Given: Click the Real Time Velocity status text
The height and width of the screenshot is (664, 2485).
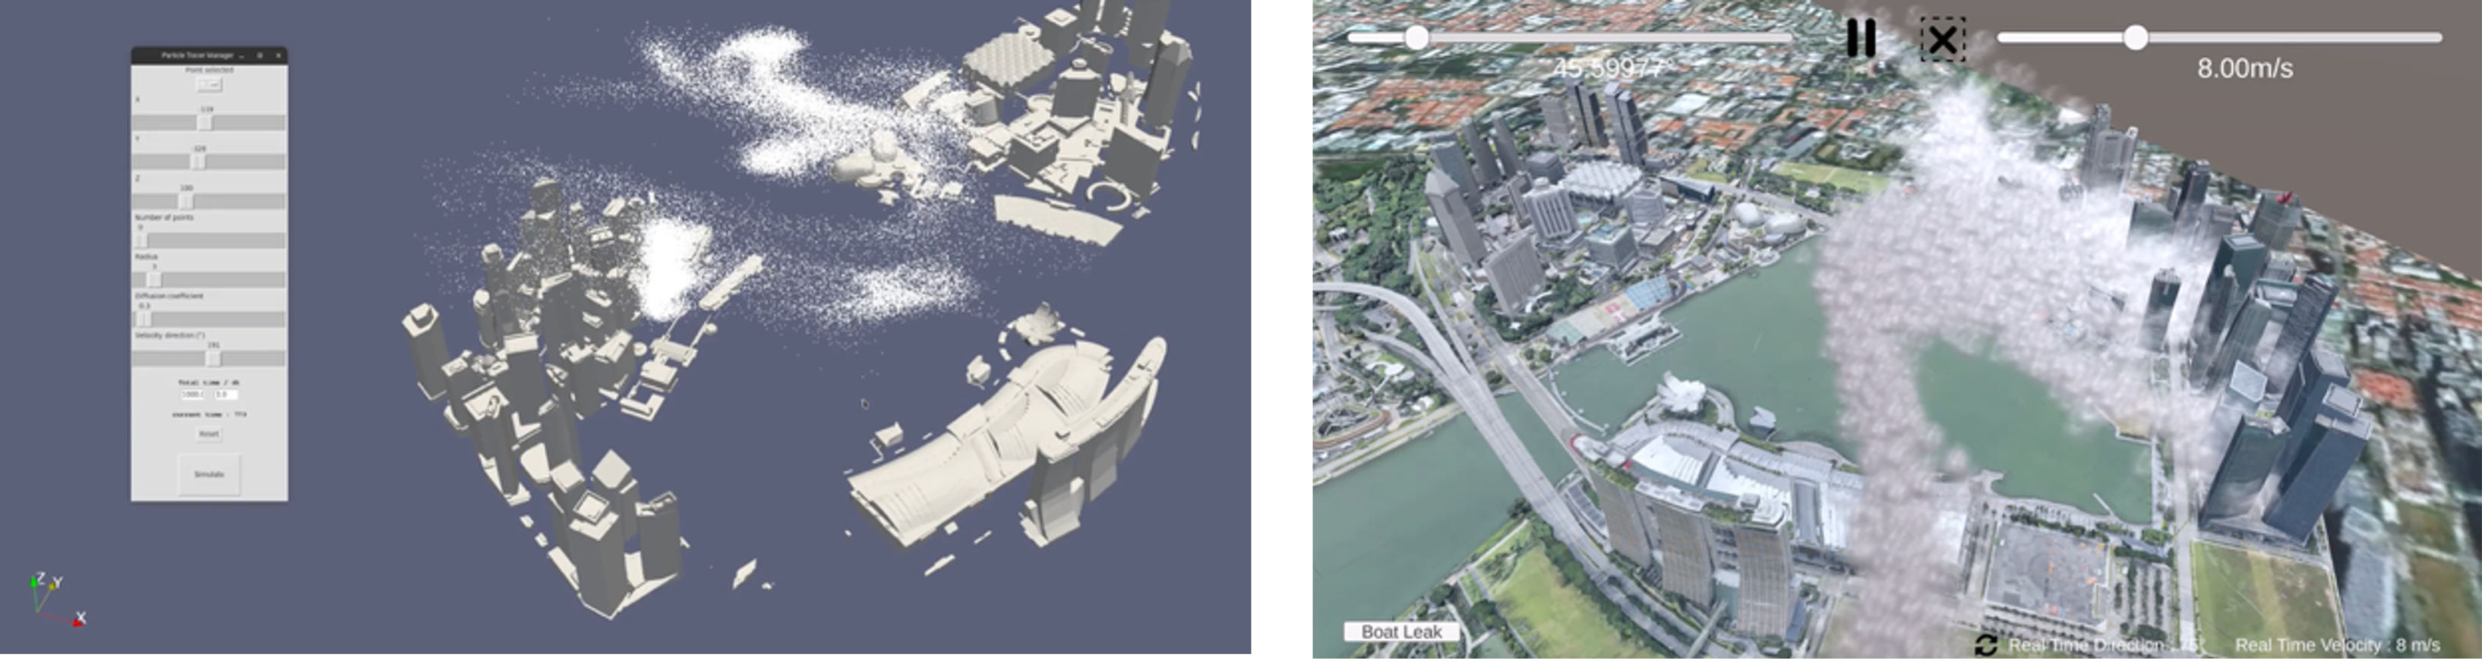Looking at the screenshot, I should coord(2336,645).
